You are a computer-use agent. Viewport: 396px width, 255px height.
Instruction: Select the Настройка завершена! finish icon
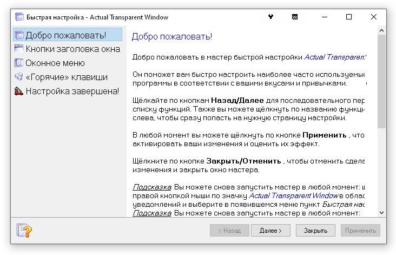coord(19,91)
